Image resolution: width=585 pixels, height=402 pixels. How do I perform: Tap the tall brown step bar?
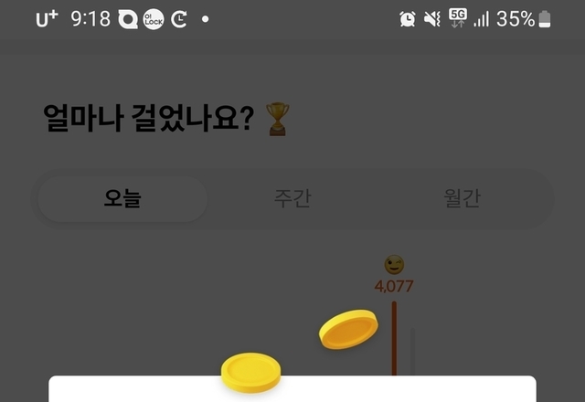point(394,338)
